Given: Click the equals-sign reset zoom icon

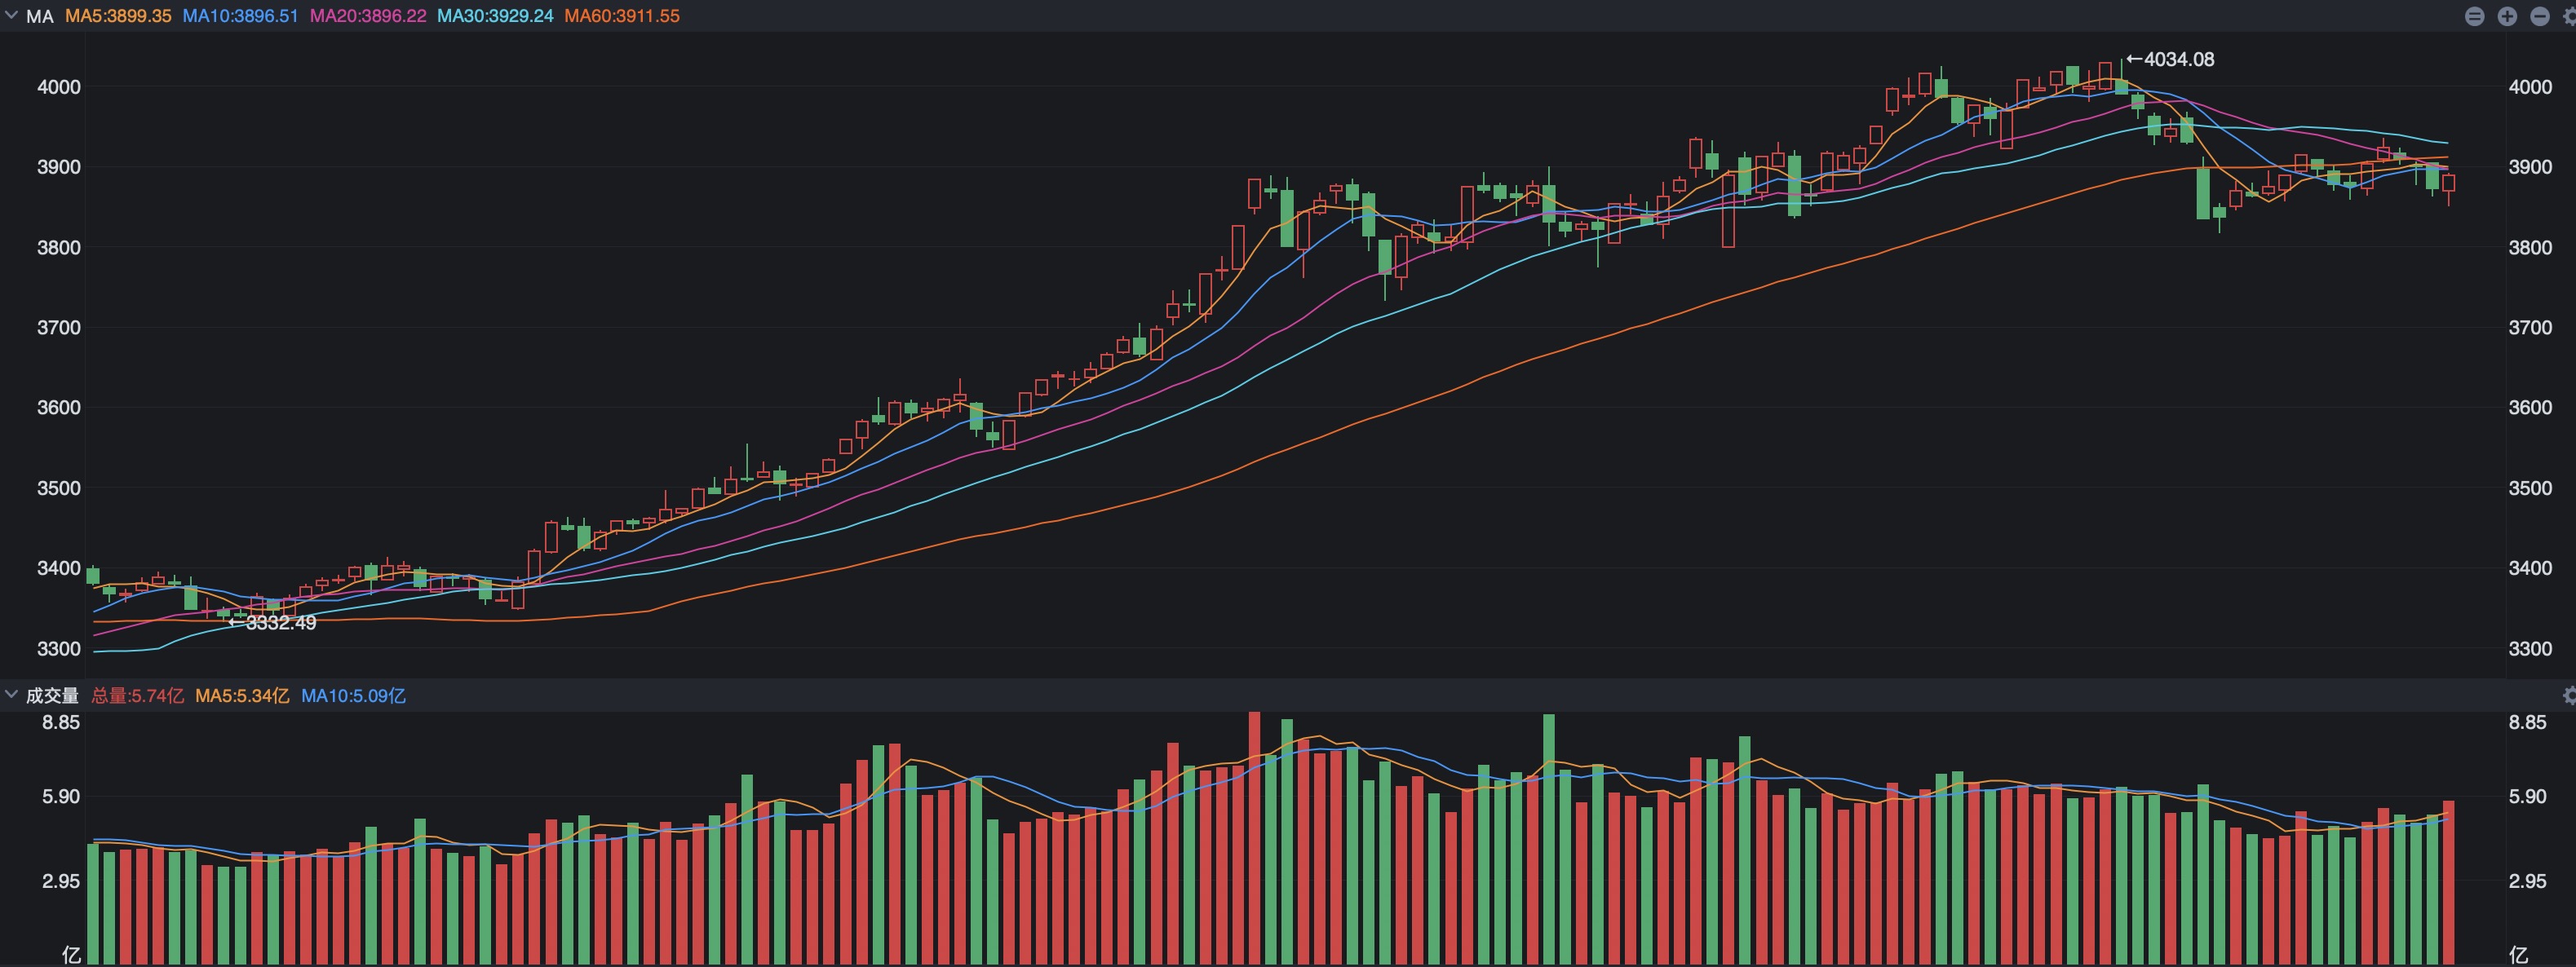Looking at the screenshot, I should [2474, 16].
